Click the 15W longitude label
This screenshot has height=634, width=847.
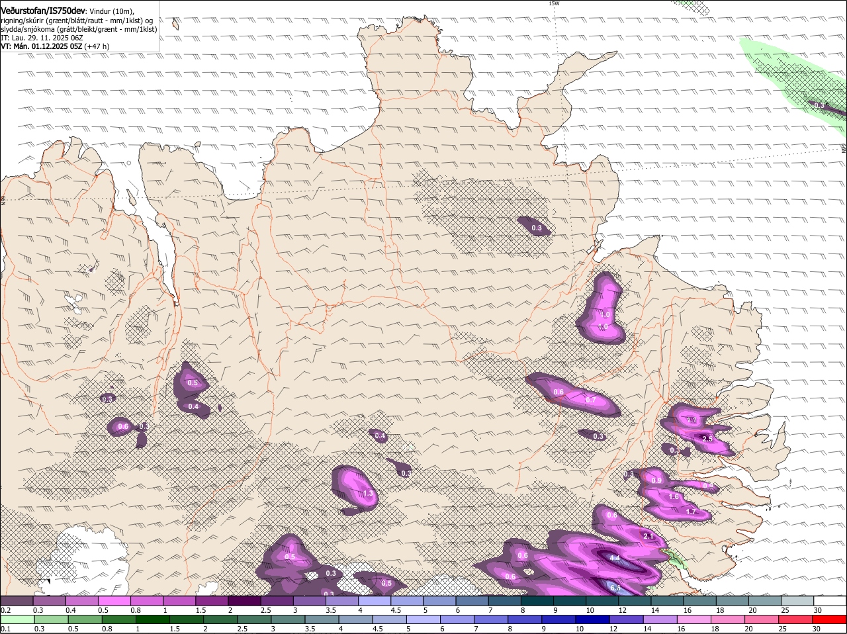tap(554, 3)
